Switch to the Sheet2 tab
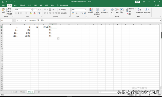The width and height of the screenshot is (162, 97). pos(23,92)
